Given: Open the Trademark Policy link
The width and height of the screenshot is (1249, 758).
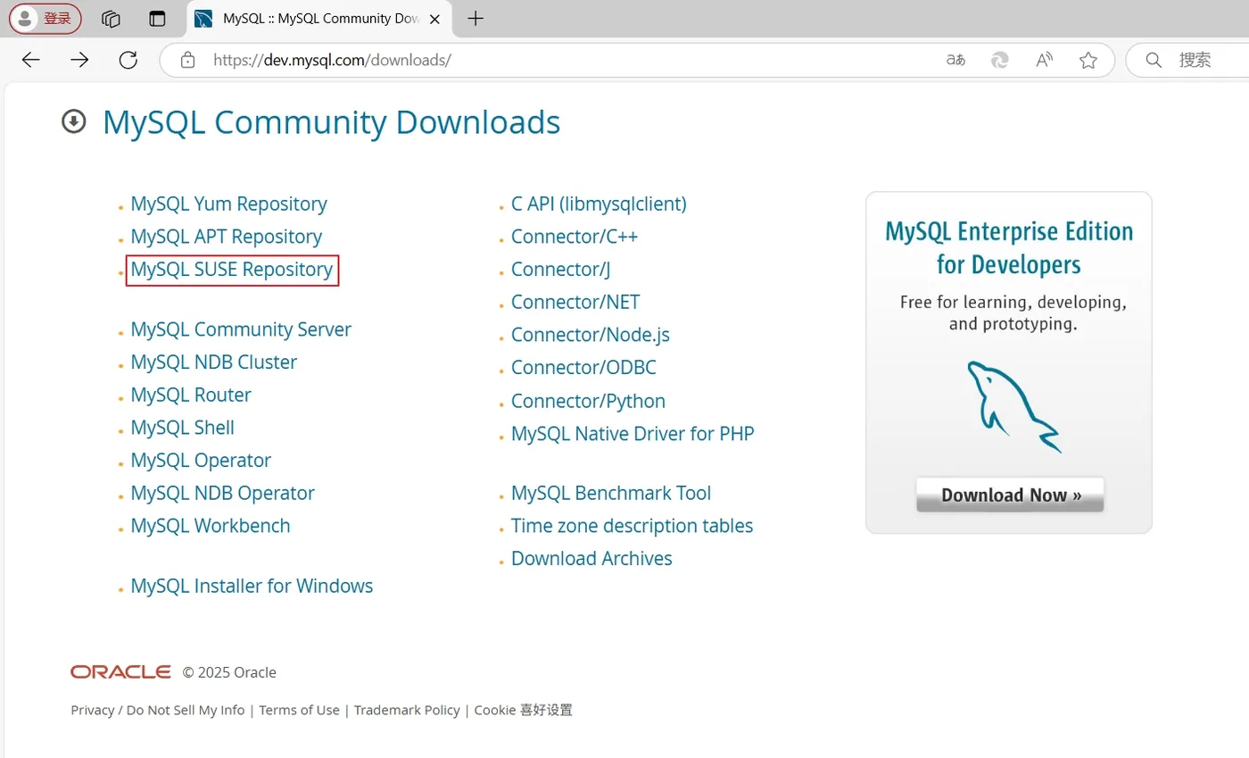Looking at the screenshot, I should [x=407, y=711].
